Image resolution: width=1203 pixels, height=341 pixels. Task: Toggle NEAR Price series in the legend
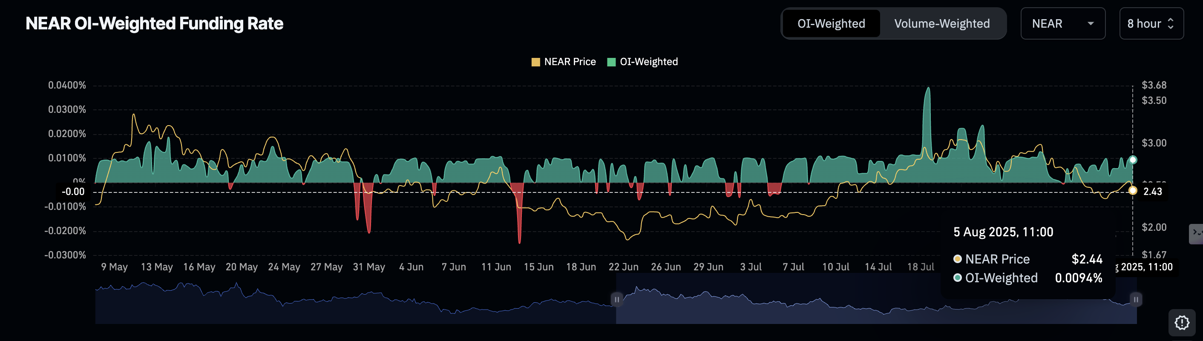(564, 62)
